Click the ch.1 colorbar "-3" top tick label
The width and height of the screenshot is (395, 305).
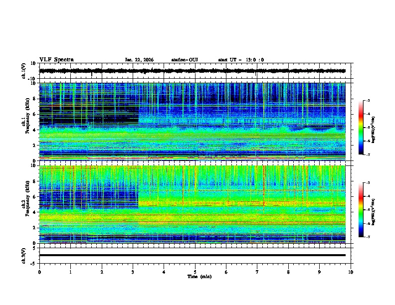click(x=368, y=101)
